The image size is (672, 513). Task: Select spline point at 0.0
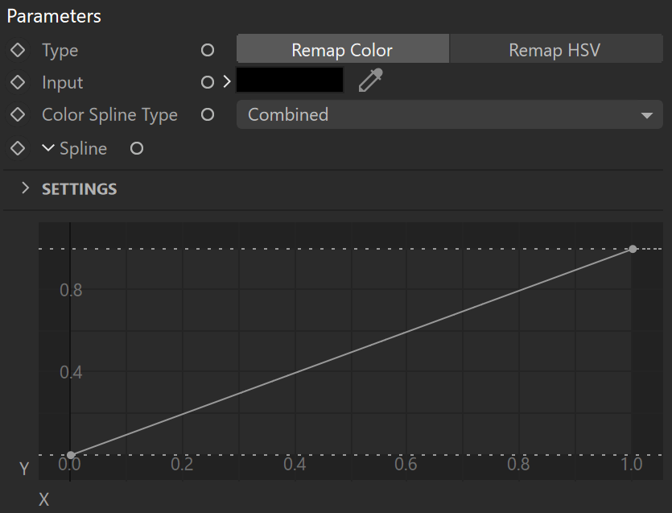coord(71,455)
